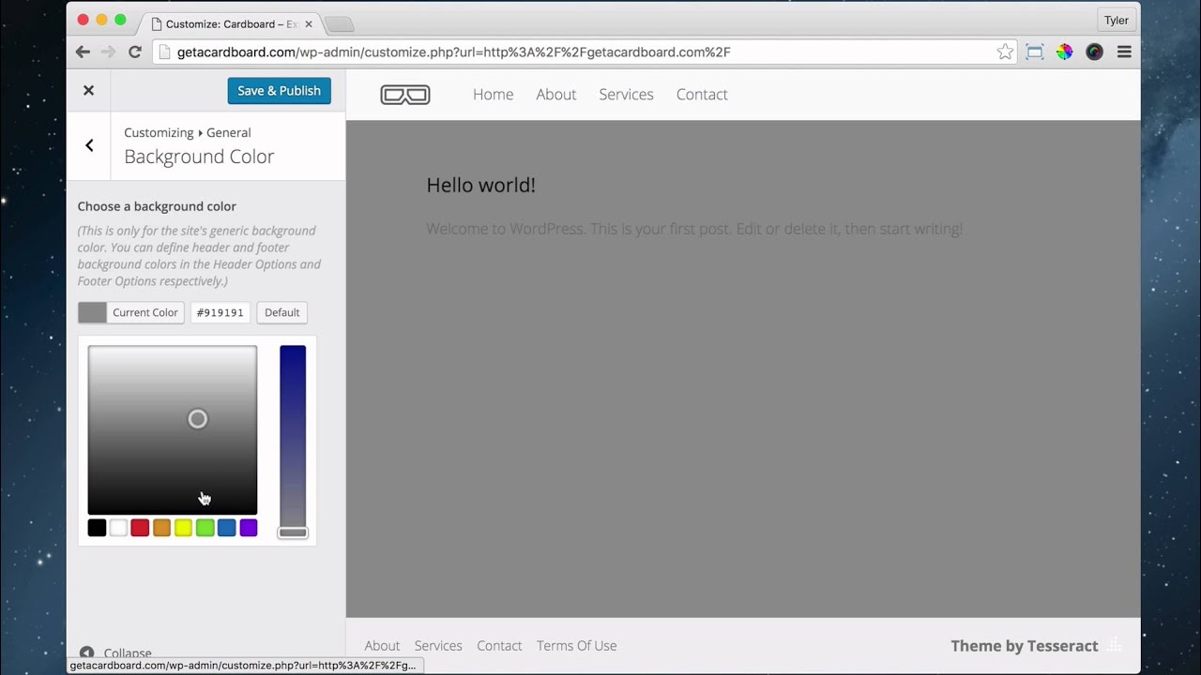1201x675 pixels.
Task: Click the Save & Publish button
Action: click(279, 91)
